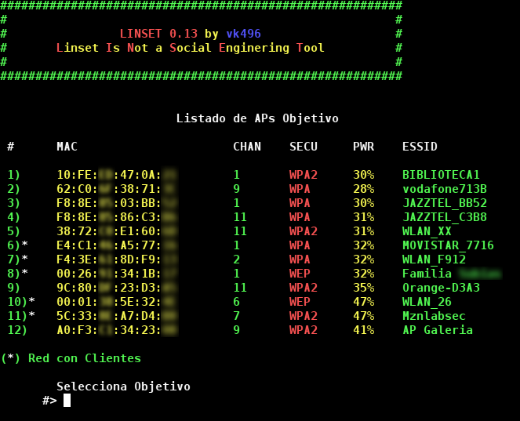
Task: Select the vodafone713B ESSID entry
Action: click(x=445, y=189)
